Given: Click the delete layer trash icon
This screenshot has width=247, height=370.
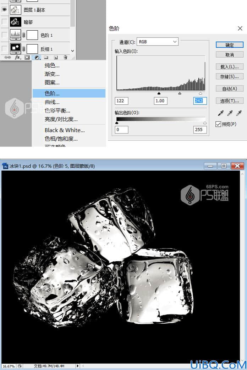Looking at the screenshot, I should [x=65, y=57].
